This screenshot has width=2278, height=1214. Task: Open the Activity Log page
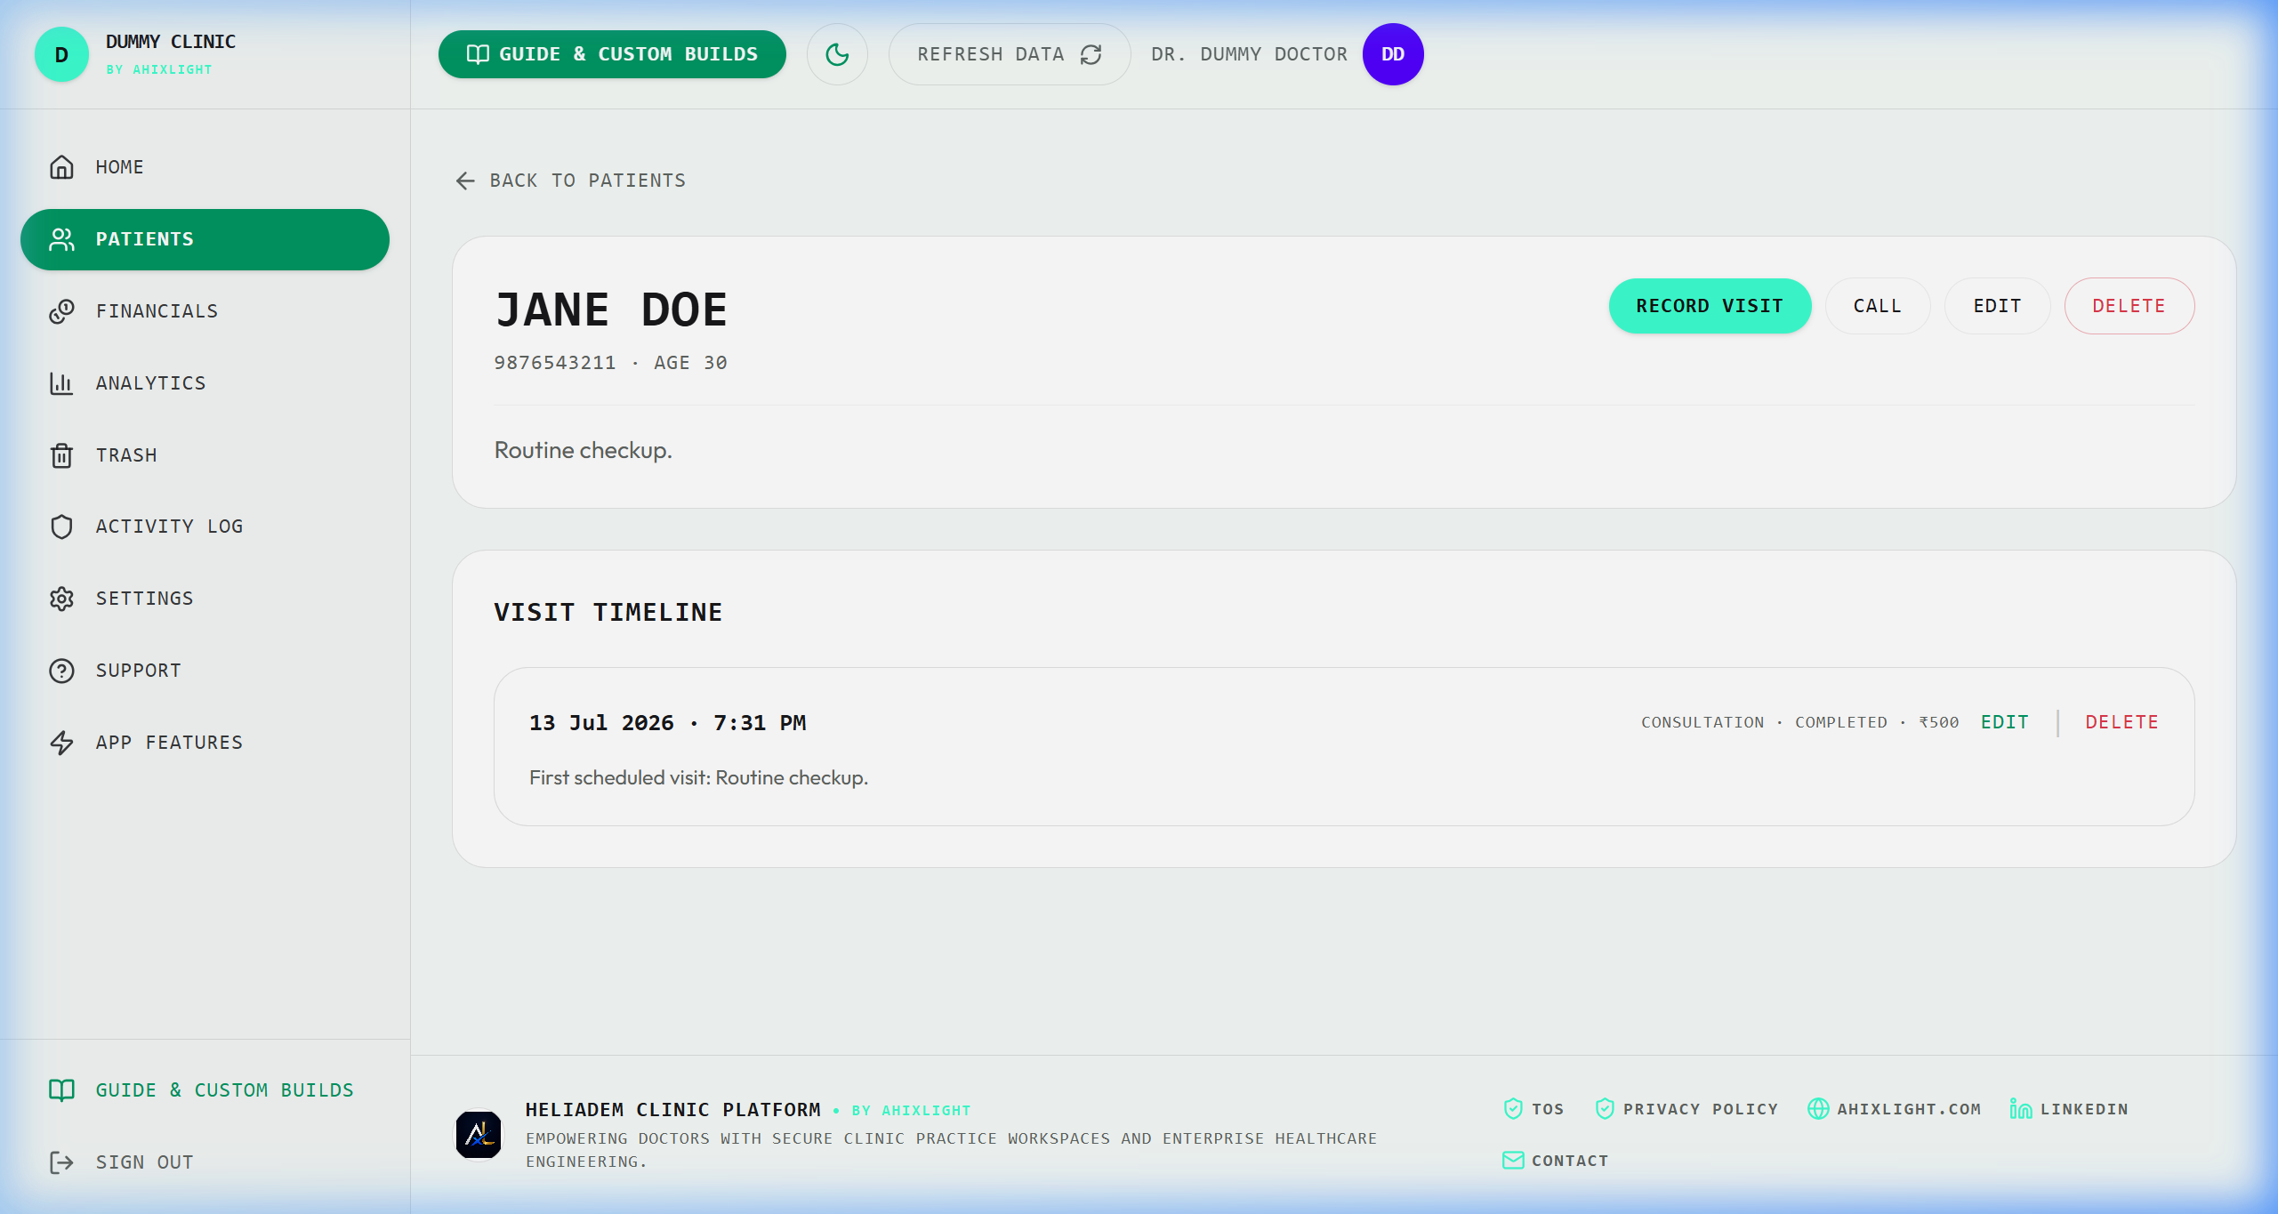tap(205, 527)
